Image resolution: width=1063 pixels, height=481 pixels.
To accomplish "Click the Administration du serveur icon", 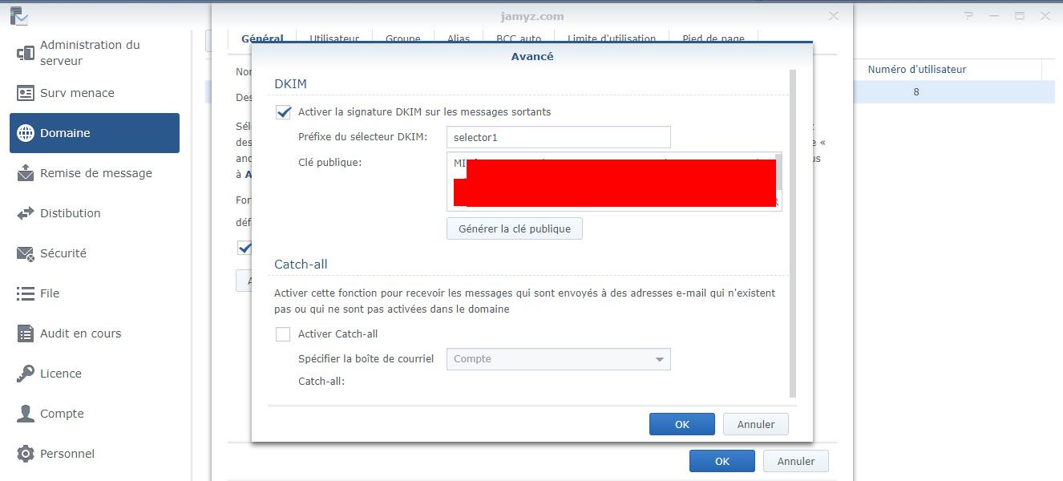I will tap(25, 53).
